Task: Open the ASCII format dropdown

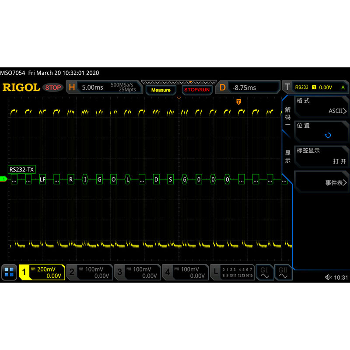Action: tap(322, 107)
